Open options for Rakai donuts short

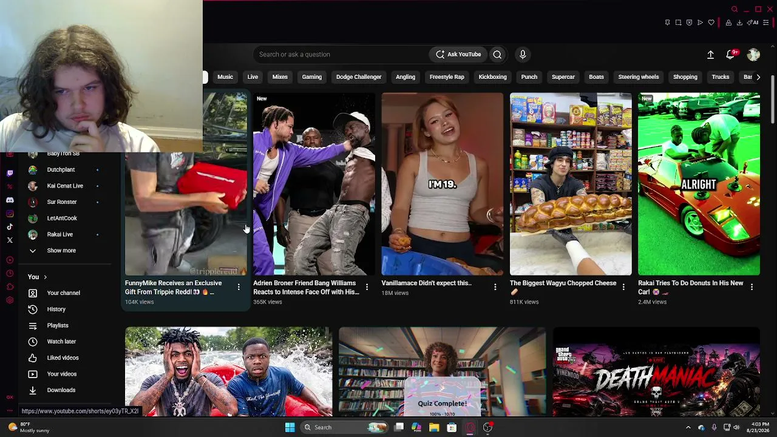pos(752,287)
